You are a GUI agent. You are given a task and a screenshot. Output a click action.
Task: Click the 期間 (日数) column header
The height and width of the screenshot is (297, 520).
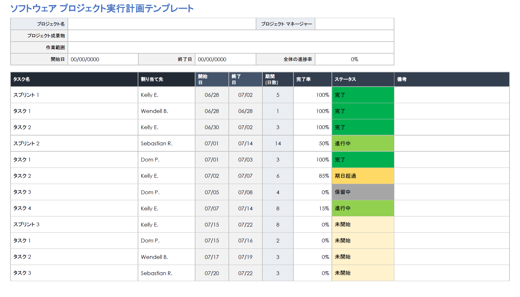[x=278, y=79]
